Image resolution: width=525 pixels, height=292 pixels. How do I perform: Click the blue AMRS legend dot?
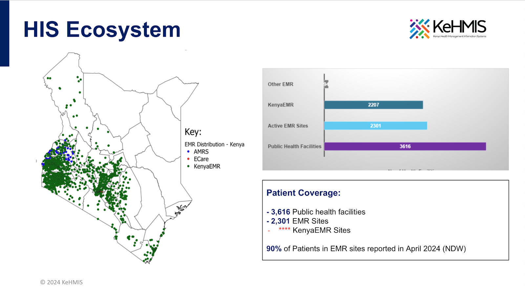188,152
